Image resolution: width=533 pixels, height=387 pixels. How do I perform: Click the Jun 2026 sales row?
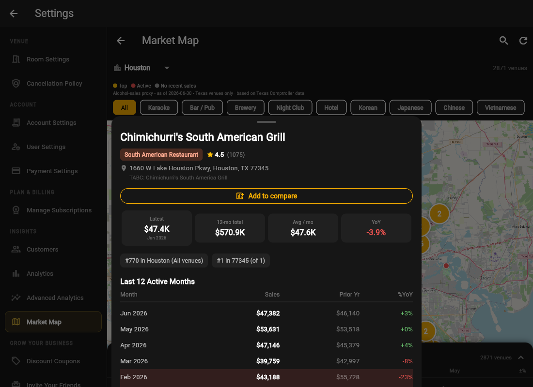coord(266,313)
